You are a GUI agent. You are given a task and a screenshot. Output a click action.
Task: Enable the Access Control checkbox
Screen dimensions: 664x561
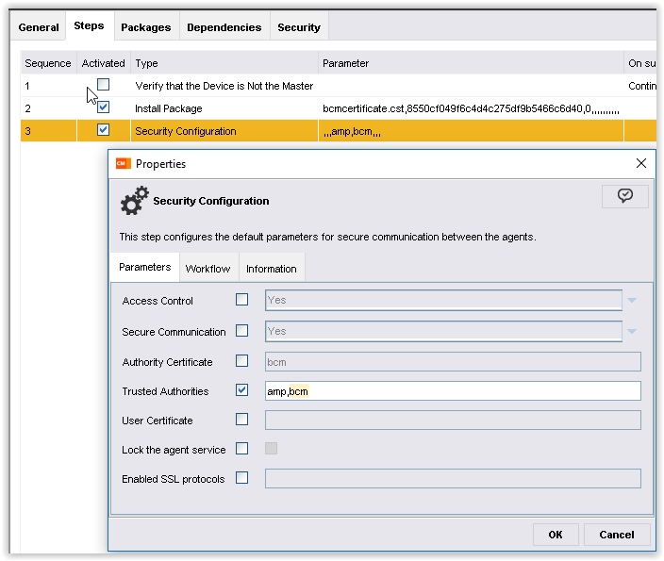[x=242, y=300]
